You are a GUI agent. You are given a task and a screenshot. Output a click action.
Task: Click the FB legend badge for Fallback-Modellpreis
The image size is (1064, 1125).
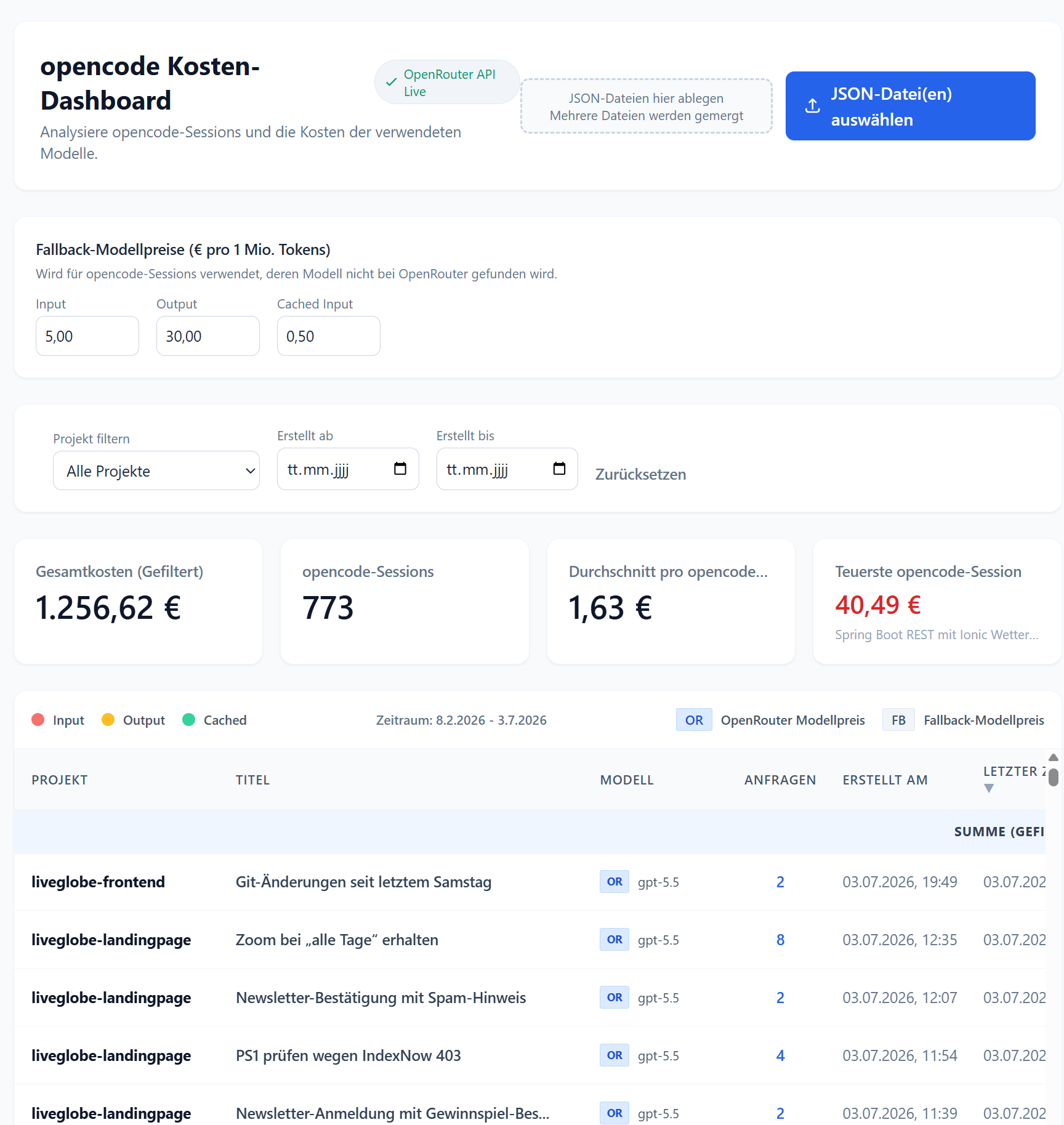898,720
